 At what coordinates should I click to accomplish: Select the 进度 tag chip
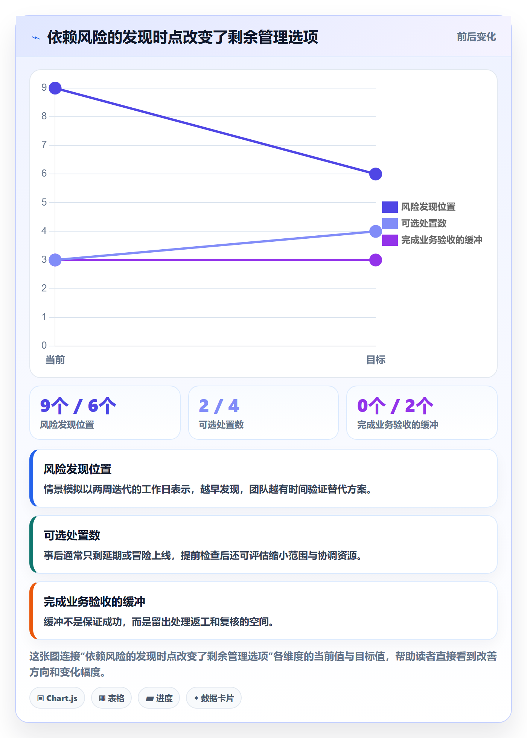coord(159,698)
